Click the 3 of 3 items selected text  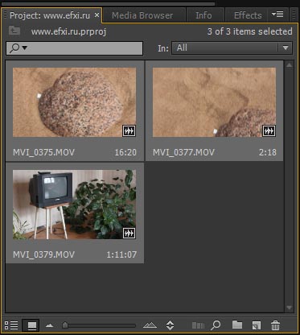(x=249, y=31)
